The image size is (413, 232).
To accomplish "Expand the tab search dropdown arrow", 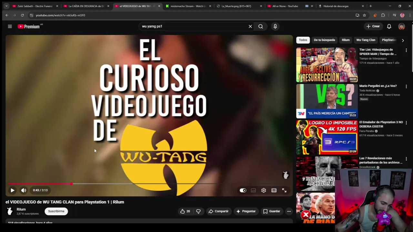I will pos(6,6).
